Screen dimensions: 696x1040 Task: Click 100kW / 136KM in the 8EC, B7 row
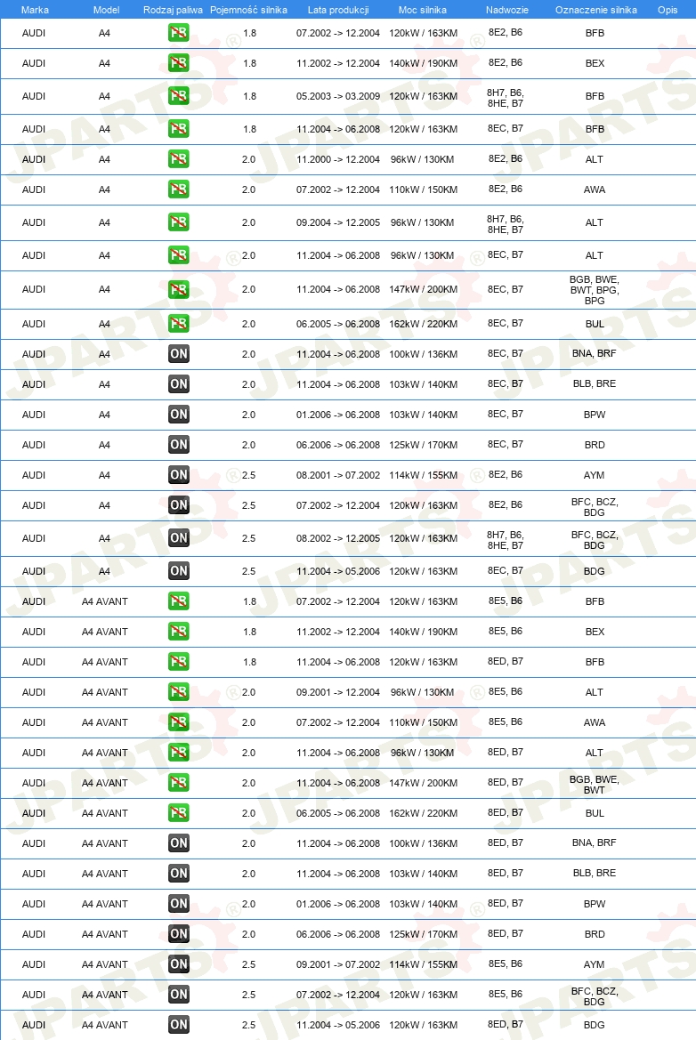[424, 353]
